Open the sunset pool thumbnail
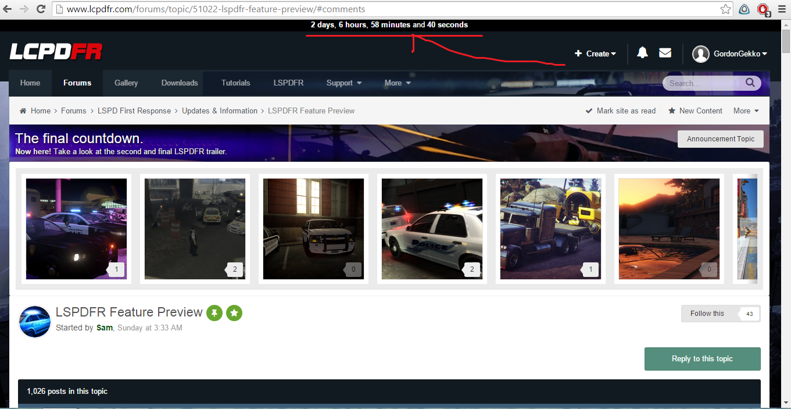 point(670,229)
